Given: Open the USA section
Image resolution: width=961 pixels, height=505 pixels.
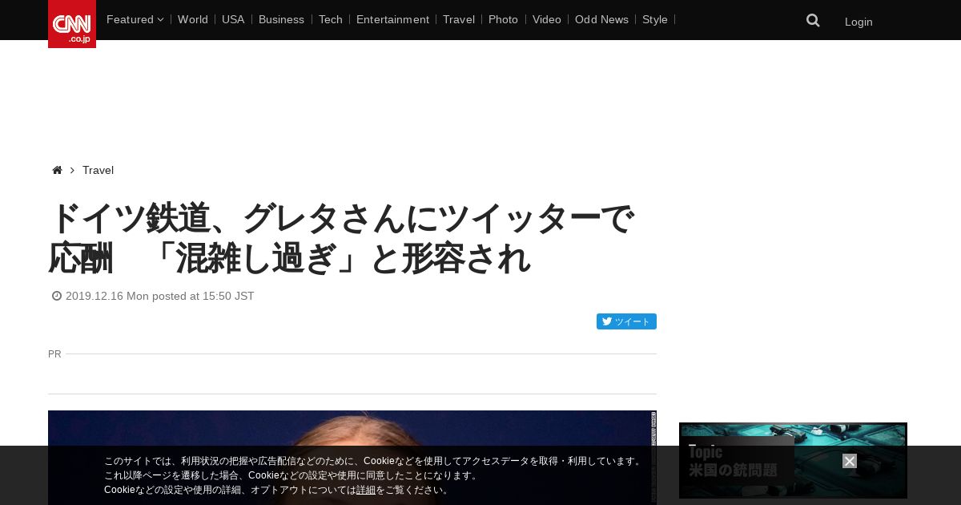Looking at the screenshot, I should [x=233, y=19].
